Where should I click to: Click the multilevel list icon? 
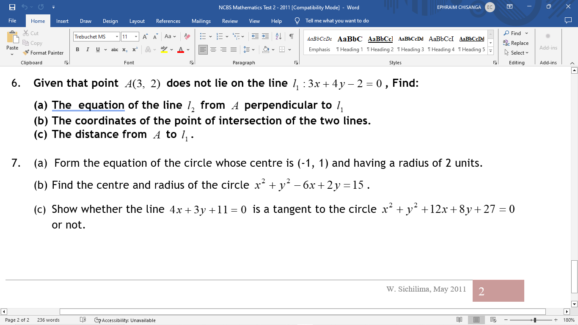(x=237, y=37)
